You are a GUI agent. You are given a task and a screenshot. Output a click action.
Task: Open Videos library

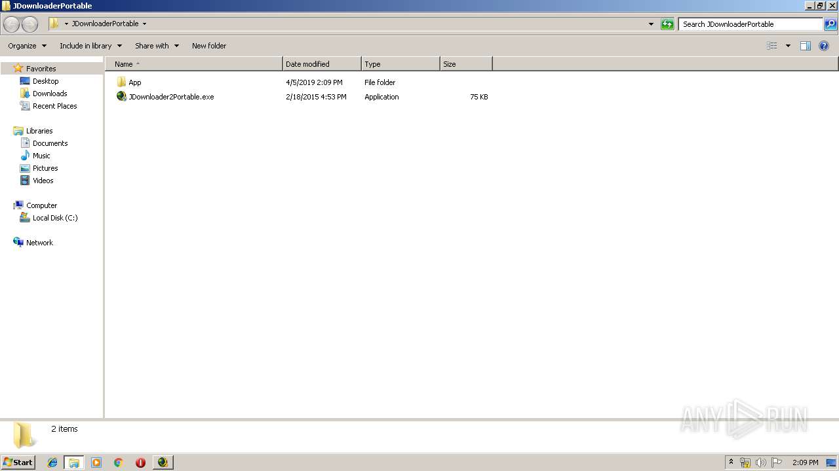click(43, 181)
